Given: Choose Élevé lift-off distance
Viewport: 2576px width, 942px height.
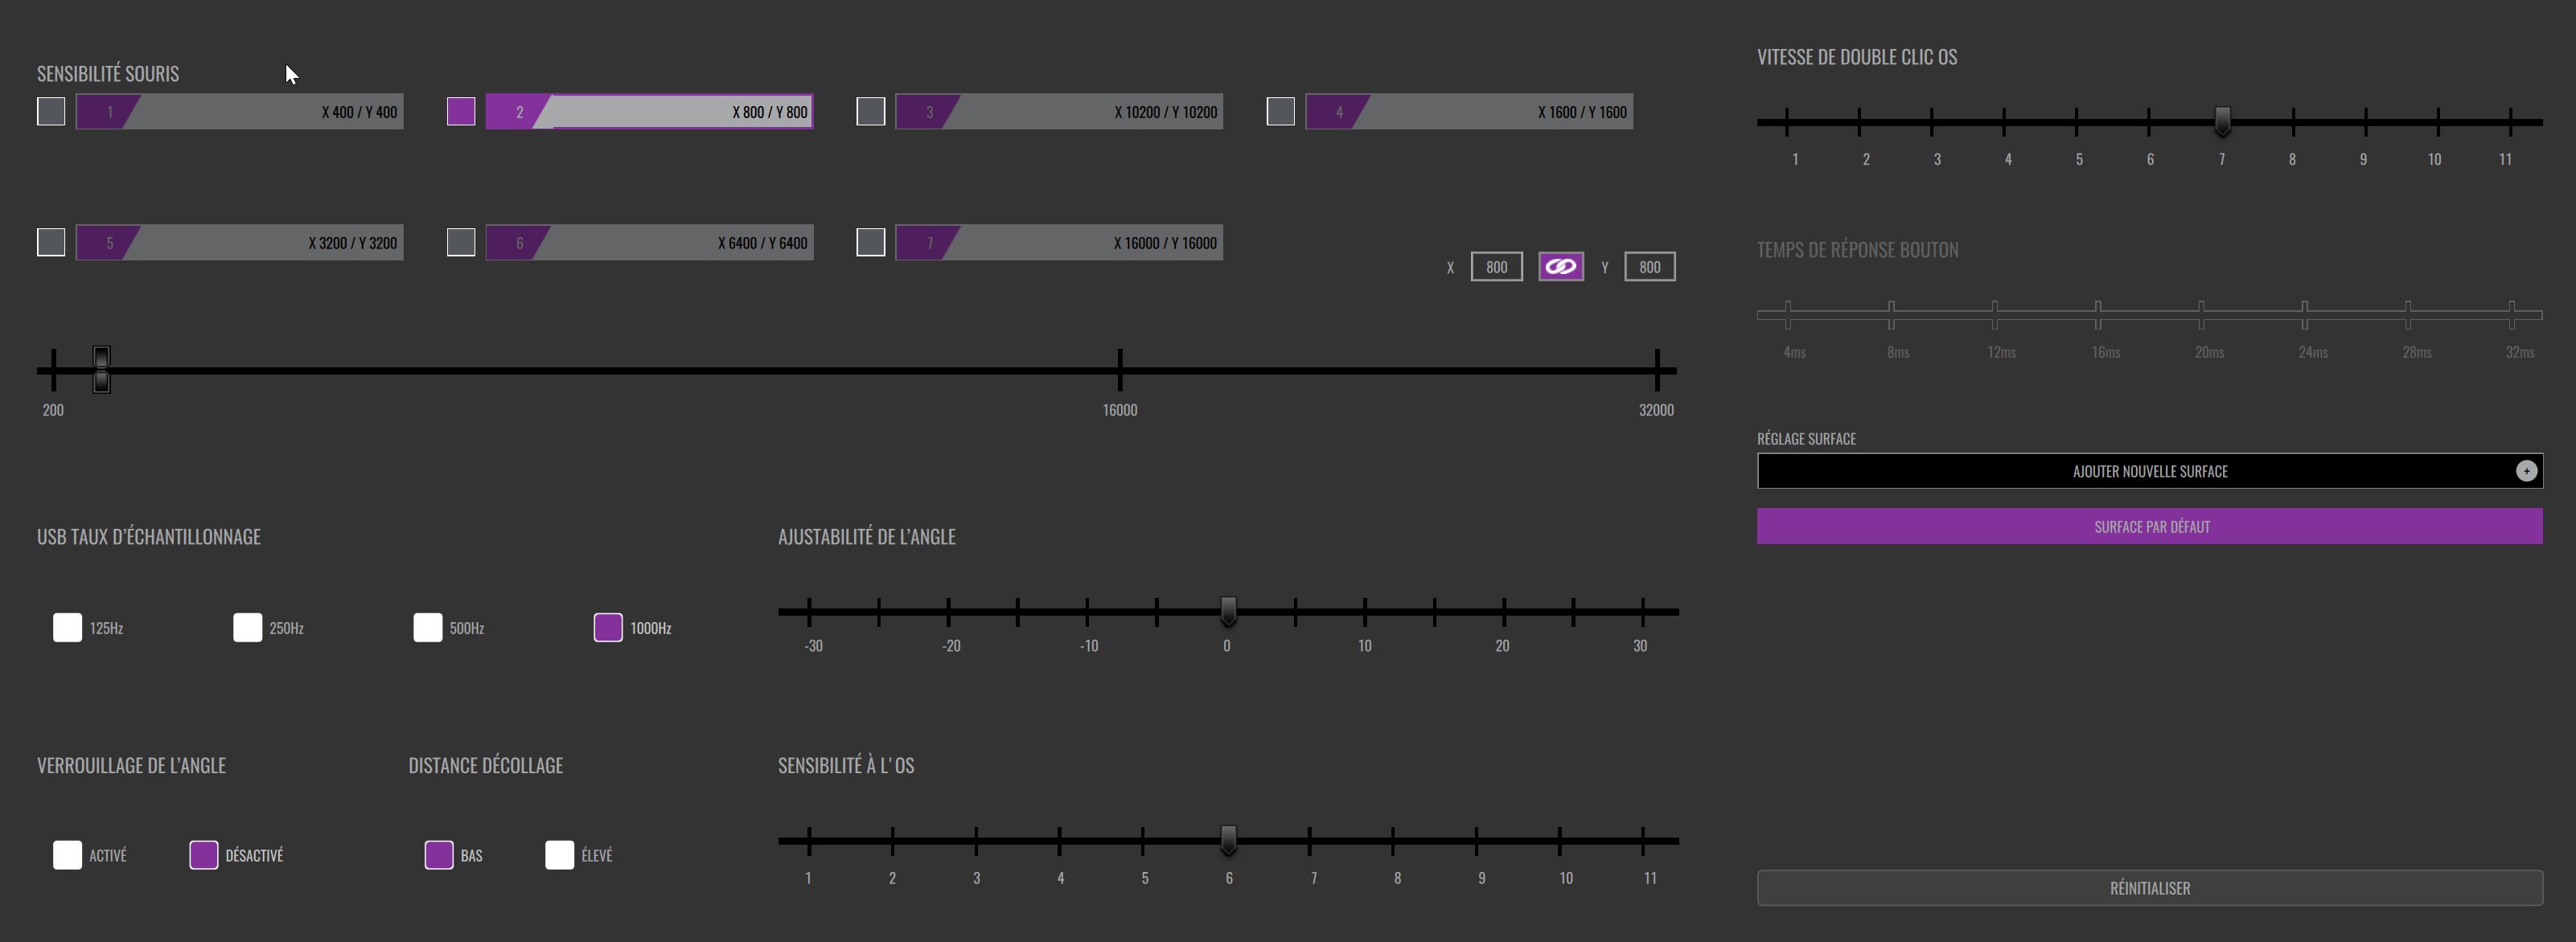Looking at the screenshot, I should (x=559, y=855).
